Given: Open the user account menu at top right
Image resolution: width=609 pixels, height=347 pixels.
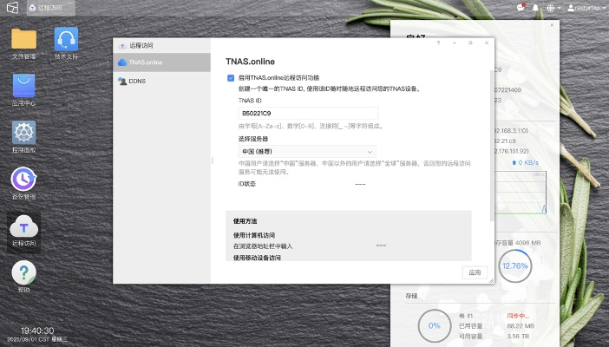Looking at the screenshot, I should pos(586,8).
